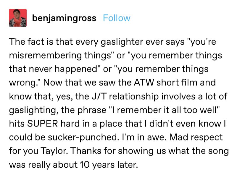Screen dimensions: 245x178
Task: Click the phrase "Mad respect"
Action: [x=196, y=137]
